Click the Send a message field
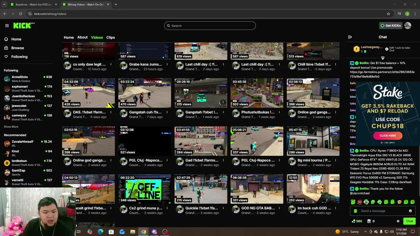420x236 pixels. click(382, 211)
